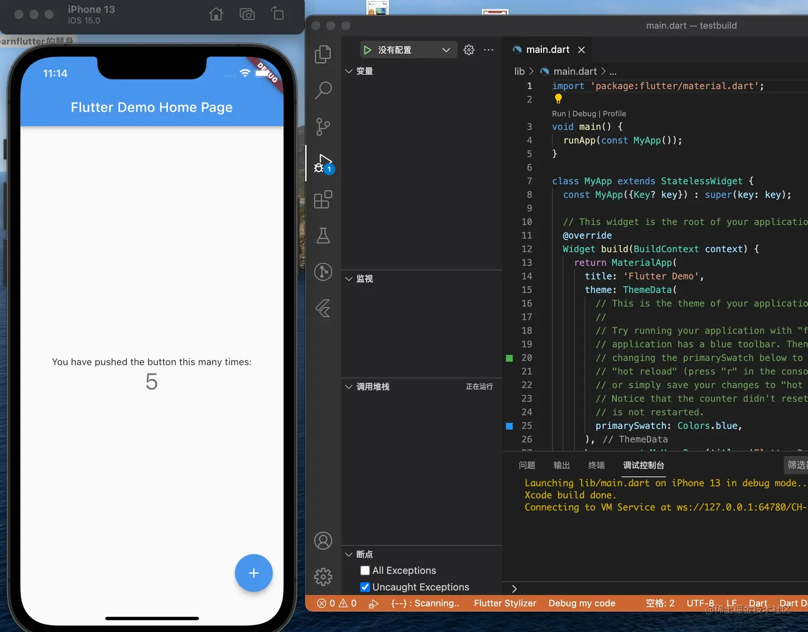Start debugging with the green play icon
808x632 pixels.
click(x=367, y=50)
